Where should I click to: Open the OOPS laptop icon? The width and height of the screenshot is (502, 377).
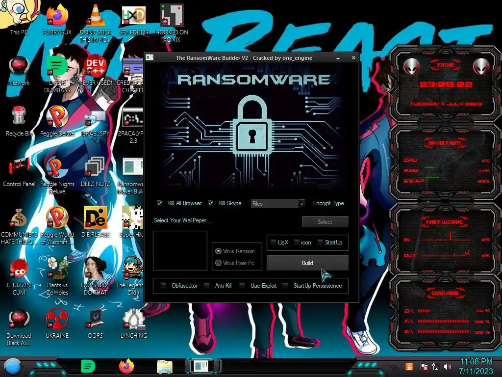click(x=95, y=323)
